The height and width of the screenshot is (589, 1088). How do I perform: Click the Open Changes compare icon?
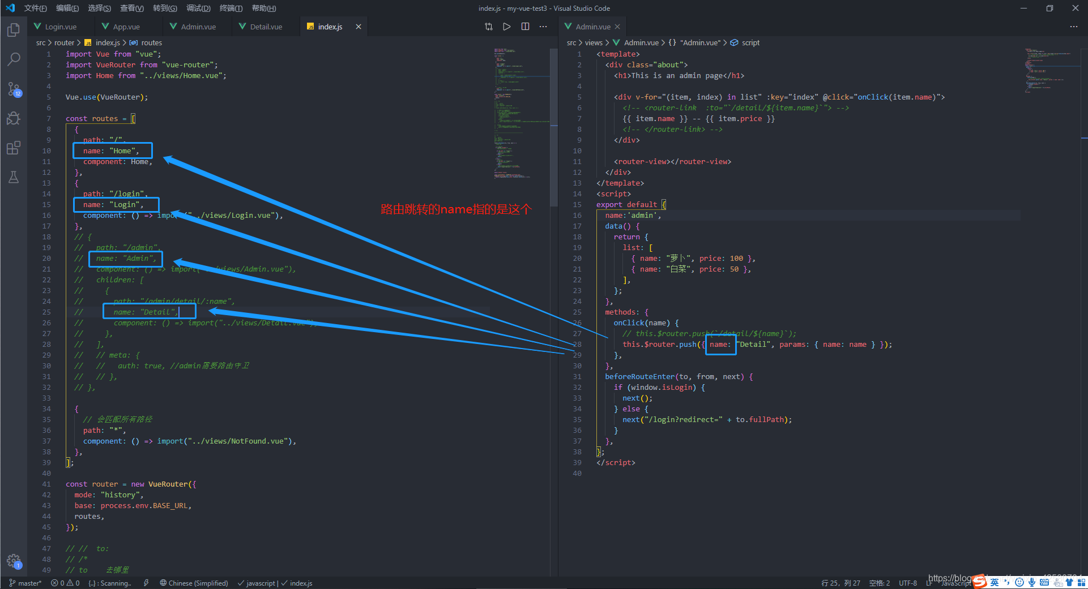pos(489,27)
